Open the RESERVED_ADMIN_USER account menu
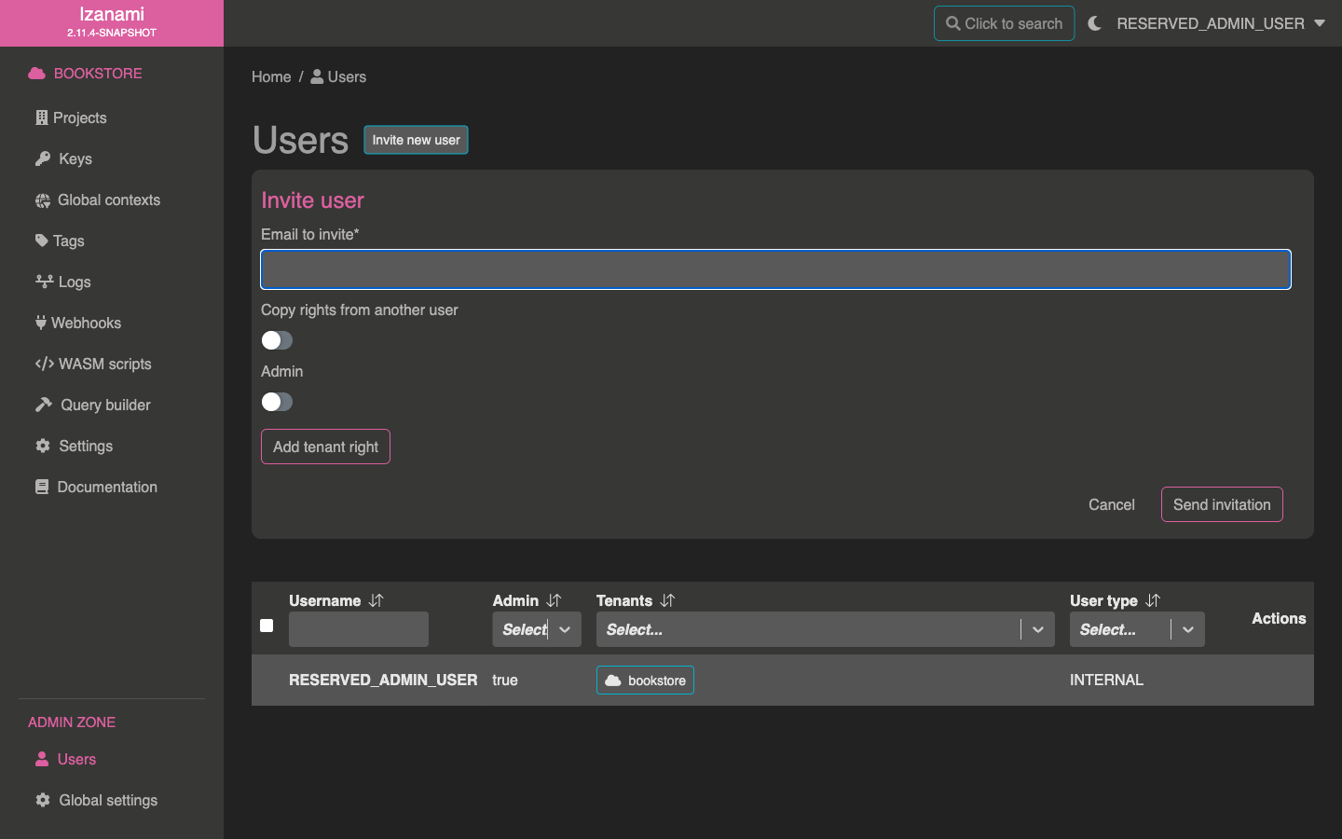Image resolution: width=1342 pixels, height=839 pixels. pyautogui.click(x=1220, y=23)
